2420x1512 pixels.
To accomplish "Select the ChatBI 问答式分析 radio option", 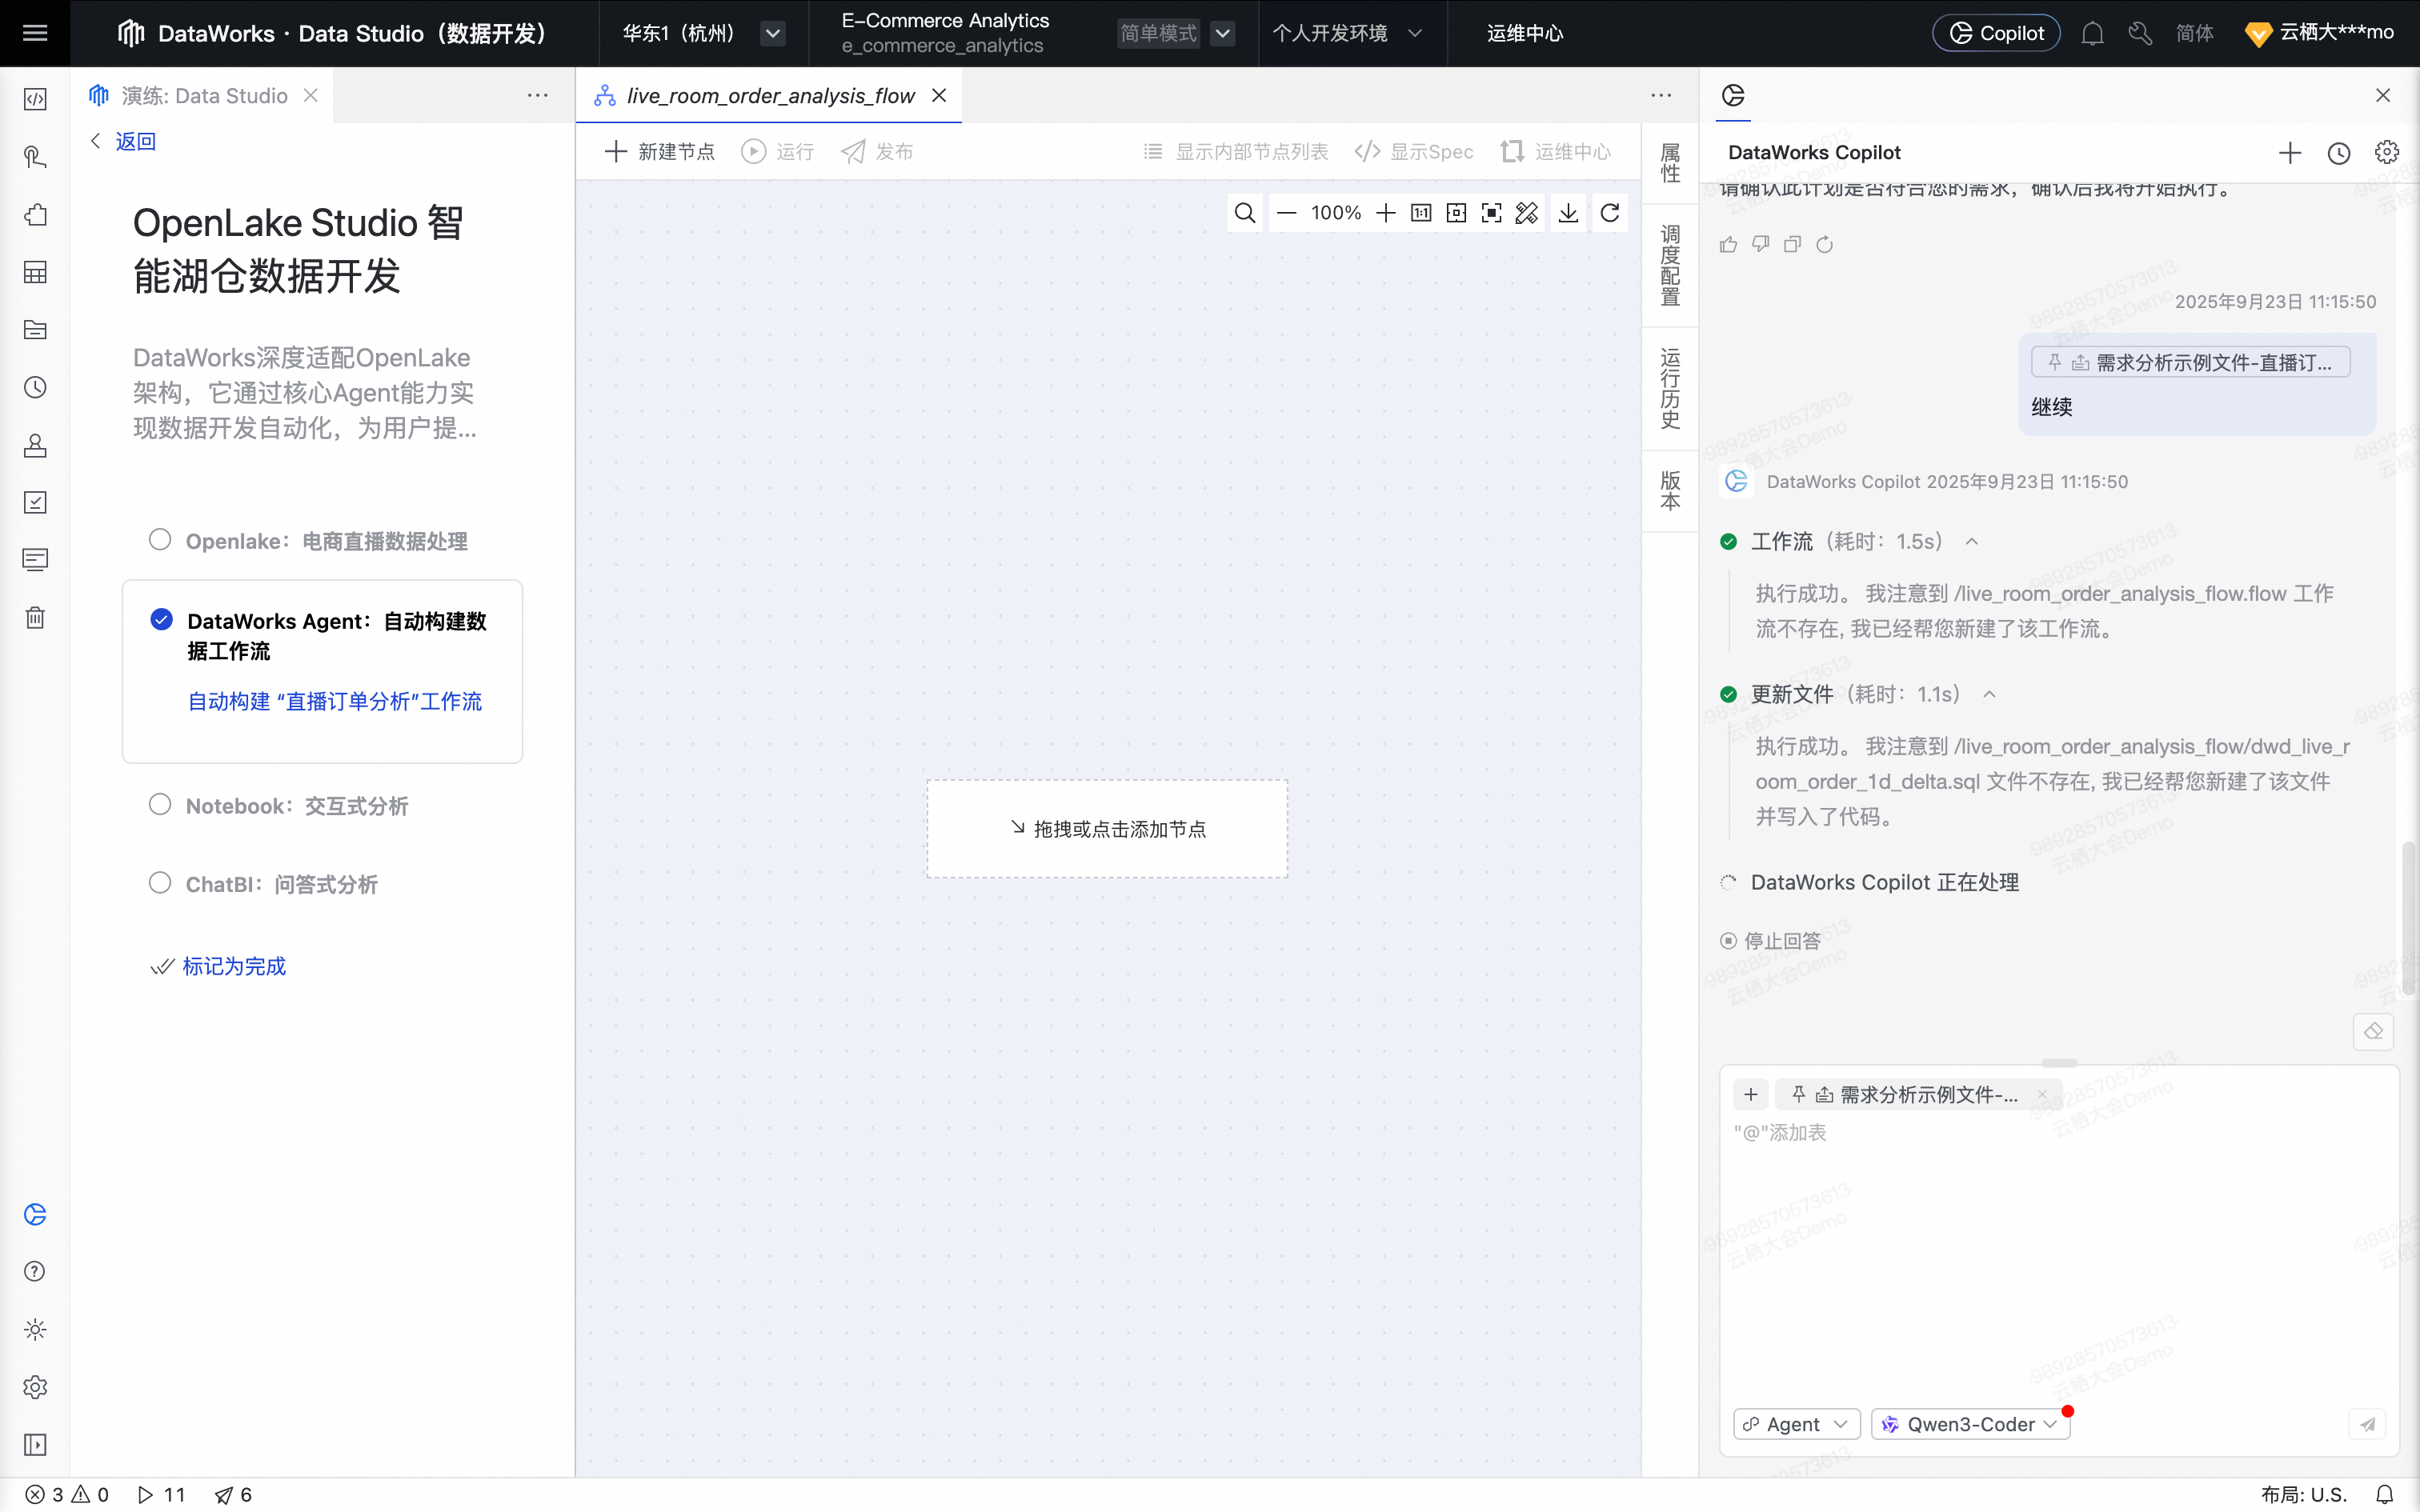I will pos(160,883).
